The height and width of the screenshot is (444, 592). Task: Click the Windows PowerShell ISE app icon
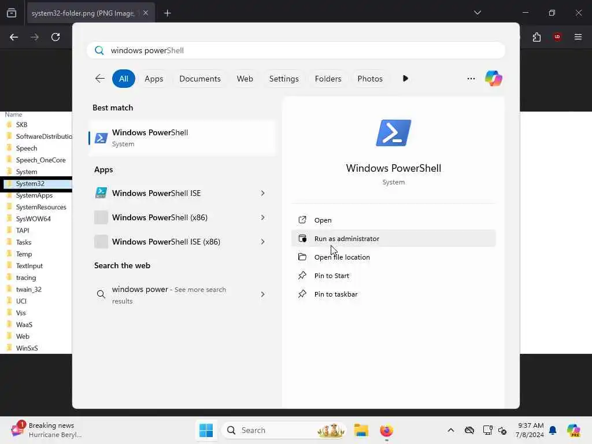click(x=101, y=193)
